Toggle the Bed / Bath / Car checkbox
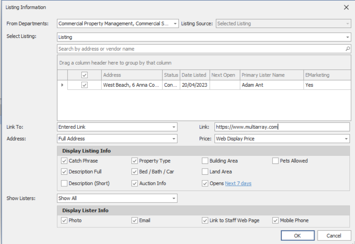The height and width of the screenshot is (244, 355). (134, 171)
